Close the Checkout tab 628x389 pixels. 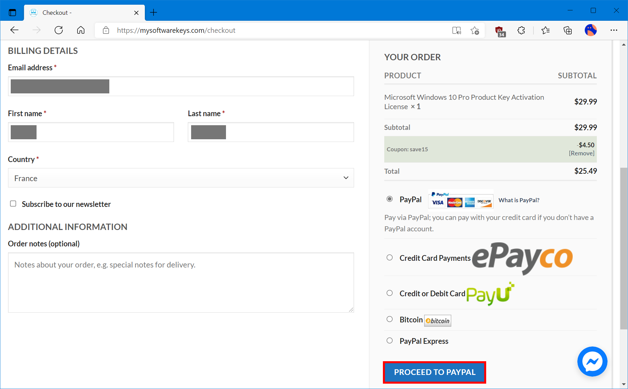pos(136,13)
